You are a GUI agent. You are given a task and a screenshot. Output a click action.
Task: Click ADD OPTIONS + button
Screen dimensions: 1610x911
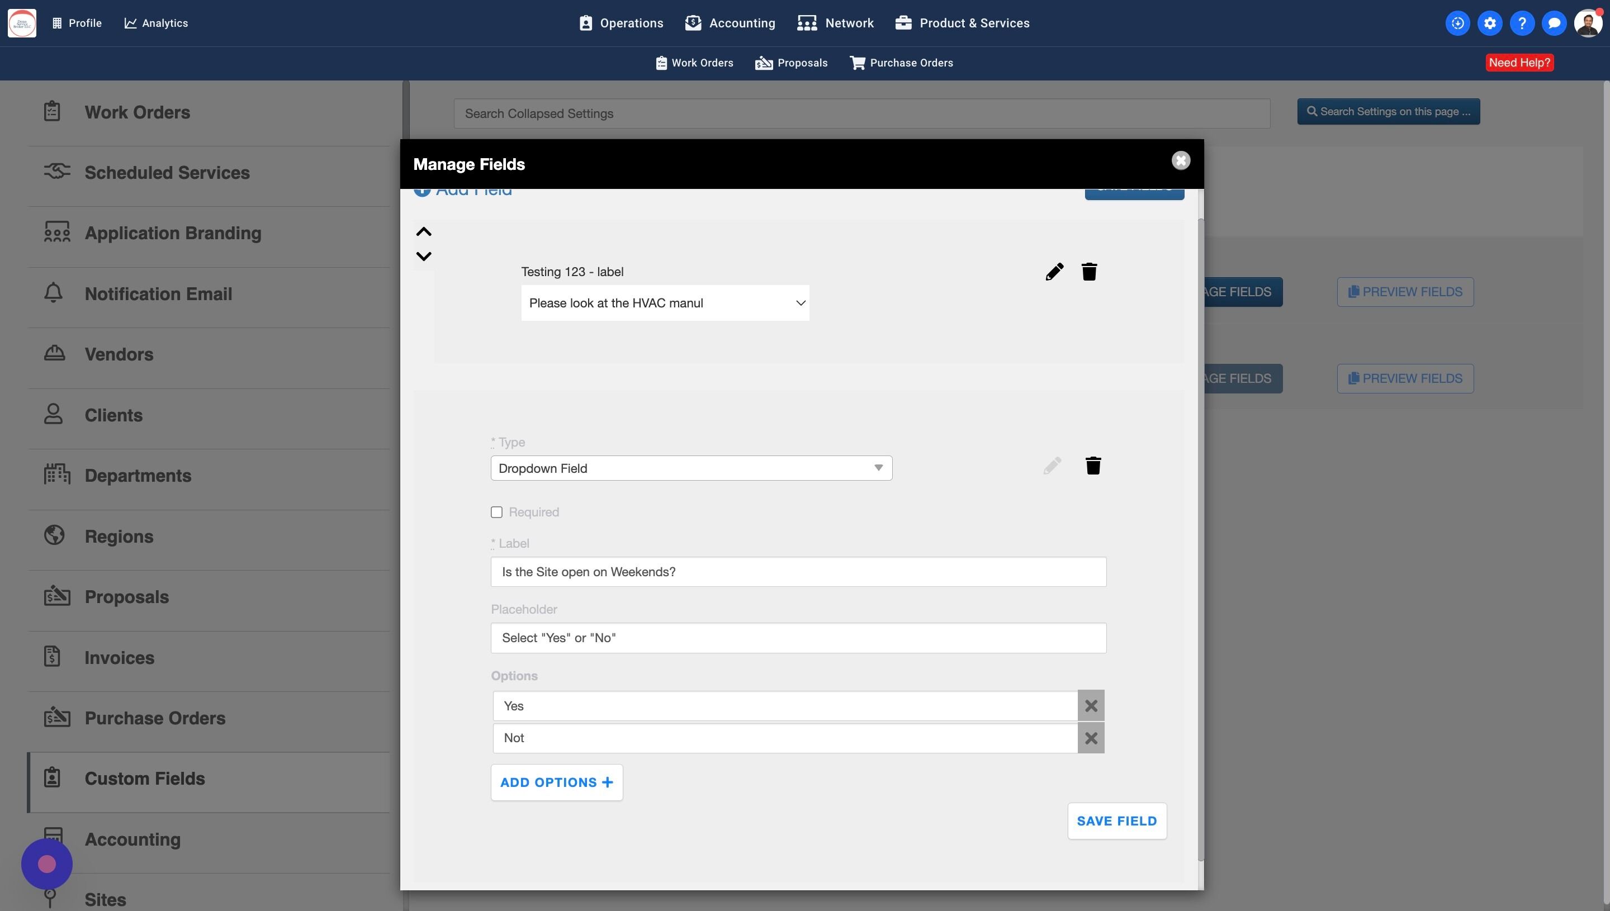[556, 782]
